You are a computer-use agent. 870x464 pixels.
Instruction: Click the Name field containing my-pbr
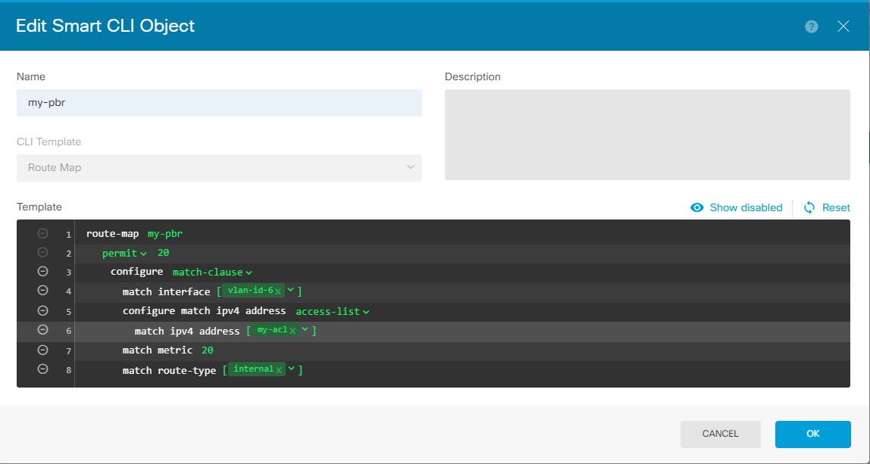(219, 103)
